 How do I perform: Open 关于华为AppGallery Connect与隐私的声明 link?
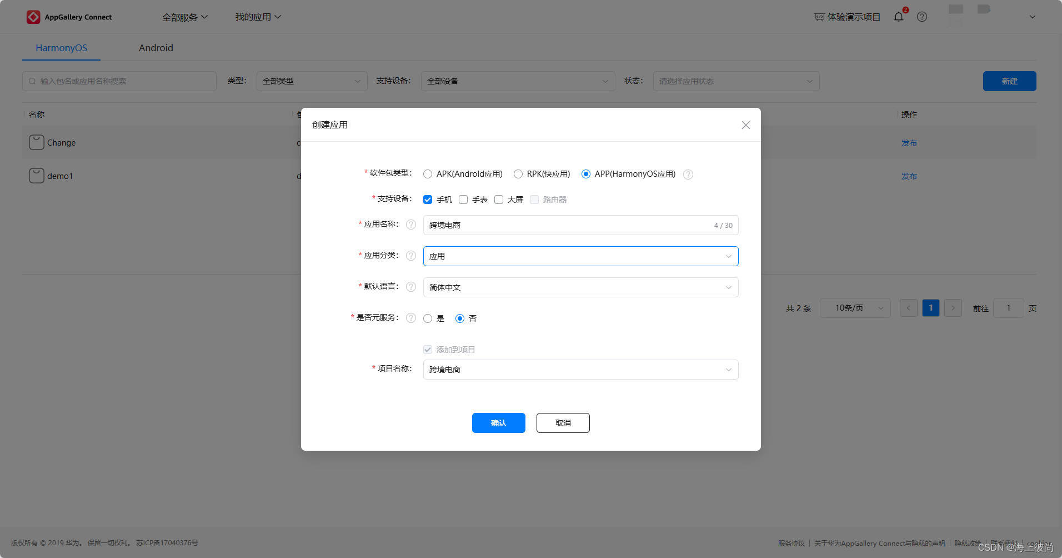[879, 543]
